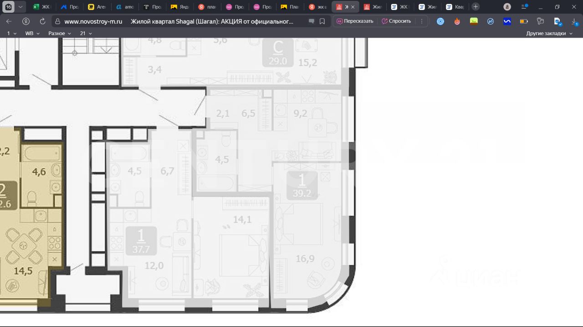The width and height of the screenshot is (583, 327).
Task: Click the Пересказать button
Action: [355, 21]
